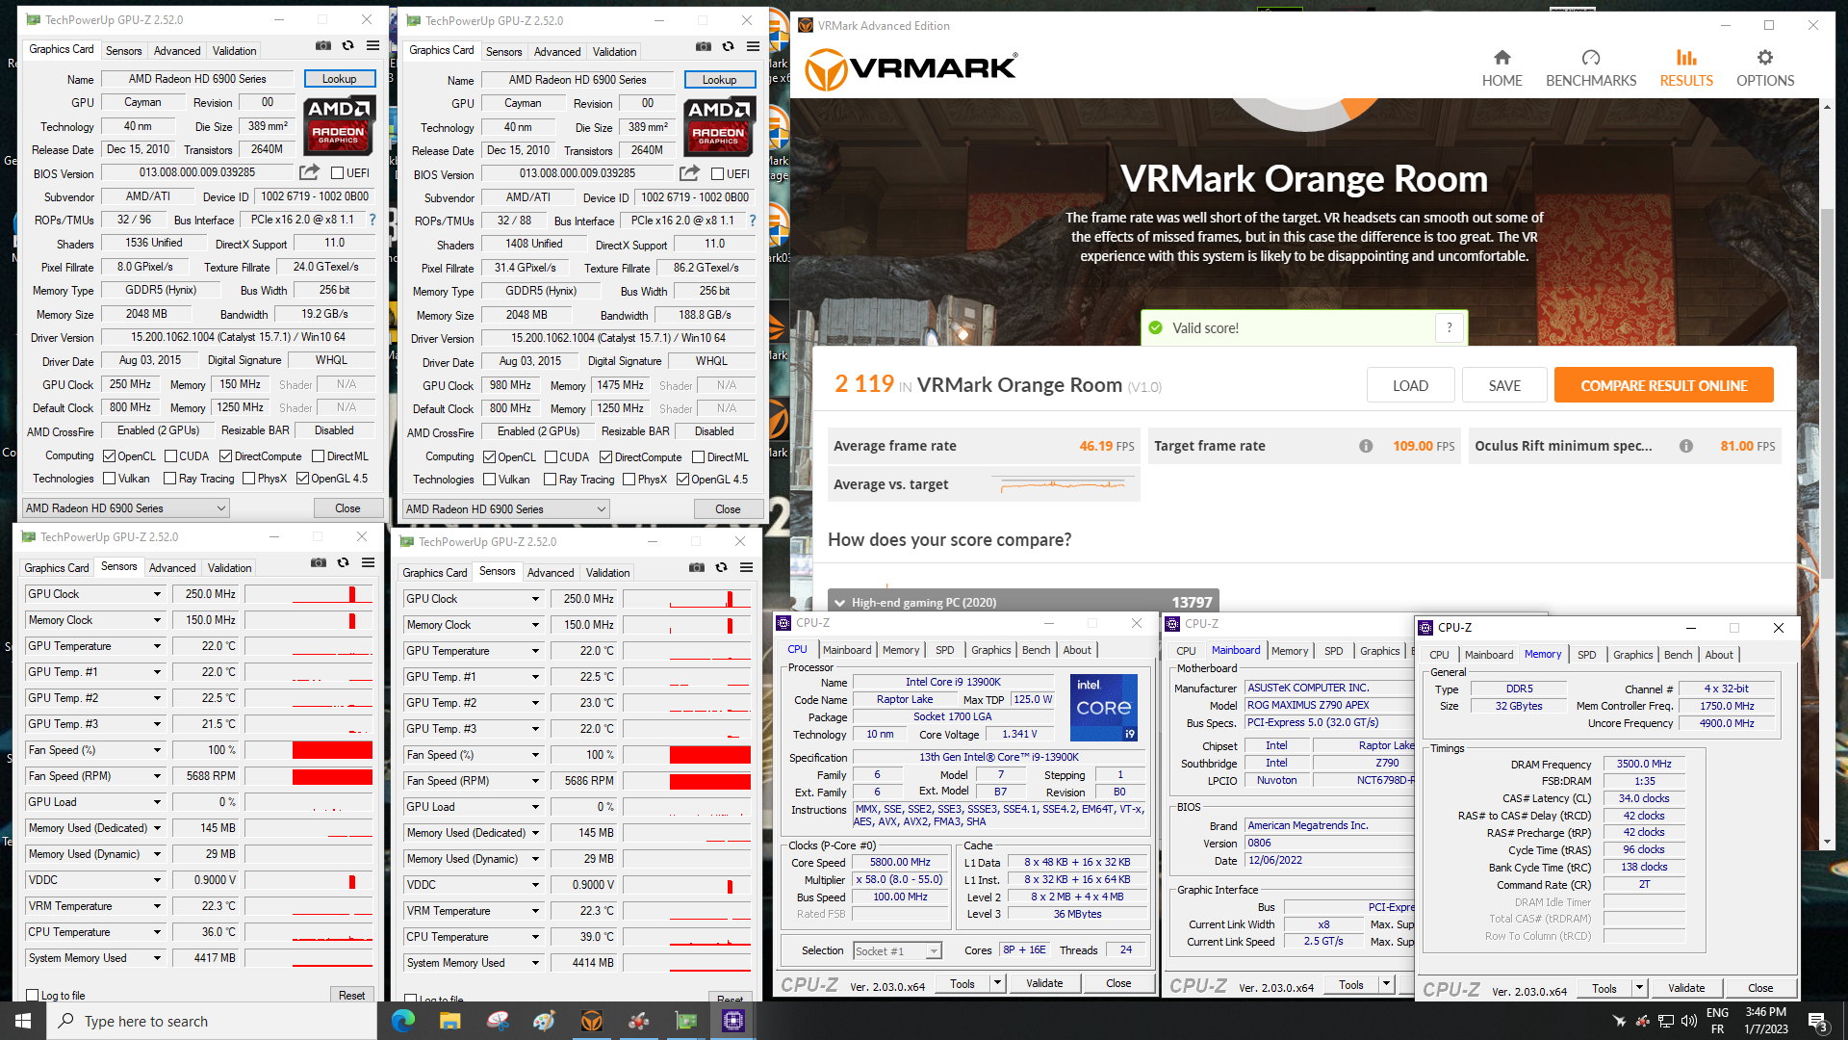The width and height of the screenshot is (1848, 1040).
Task: Open CPU-Z from the taskbar
Action: (733, 1021)
